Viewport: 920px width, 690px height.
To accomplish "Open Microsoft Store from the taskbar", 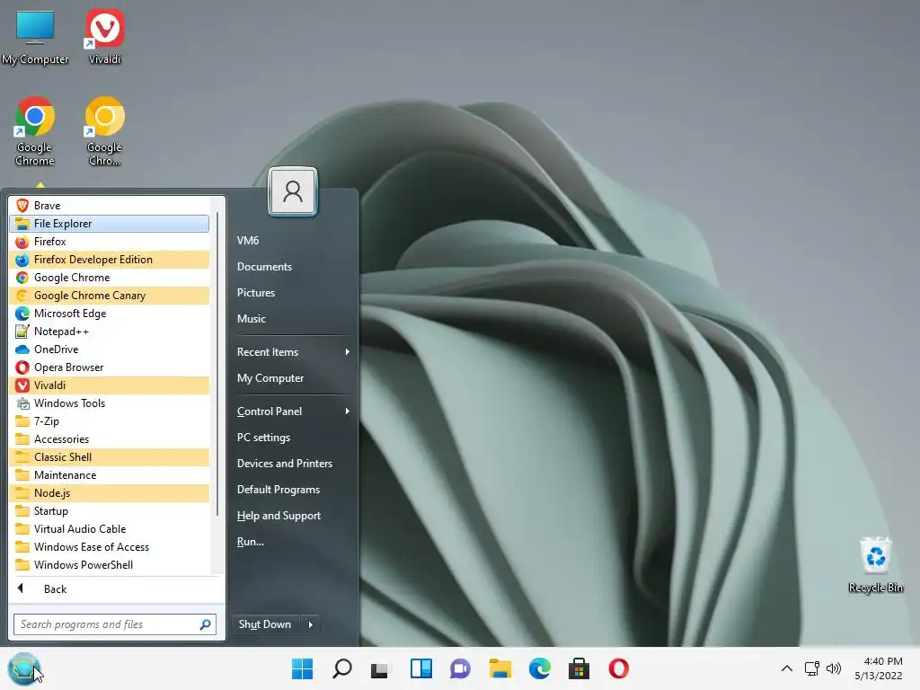I will (x=579, y=668).
